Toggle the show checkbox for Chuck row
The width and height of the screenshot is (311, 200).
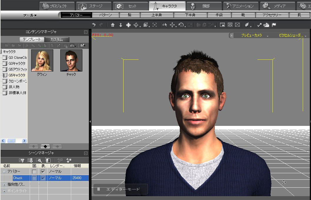coord(43,178)
